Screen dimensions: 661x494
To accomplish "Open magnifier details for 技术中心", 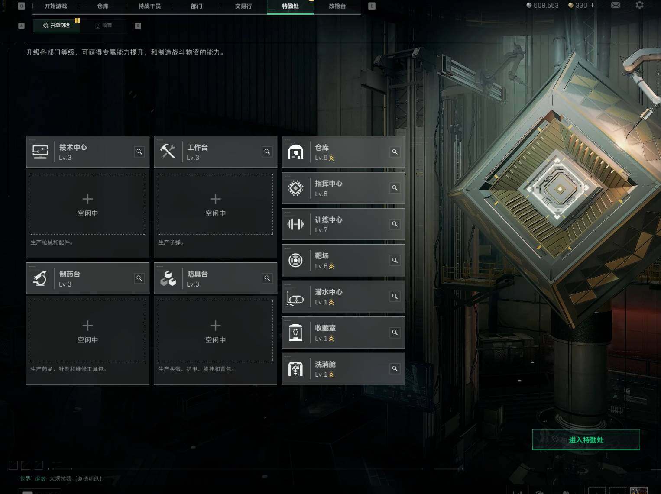I will (x=139, y=152).
